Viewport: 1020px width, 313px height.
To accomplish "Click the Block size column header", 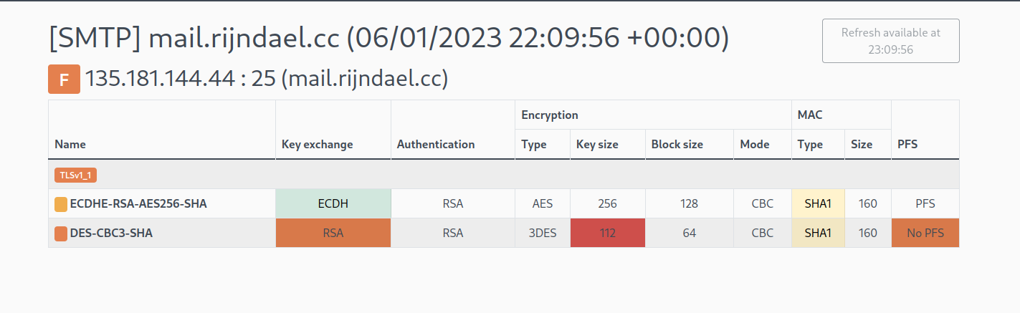I will pyautogui.click(x=677, y=144).
